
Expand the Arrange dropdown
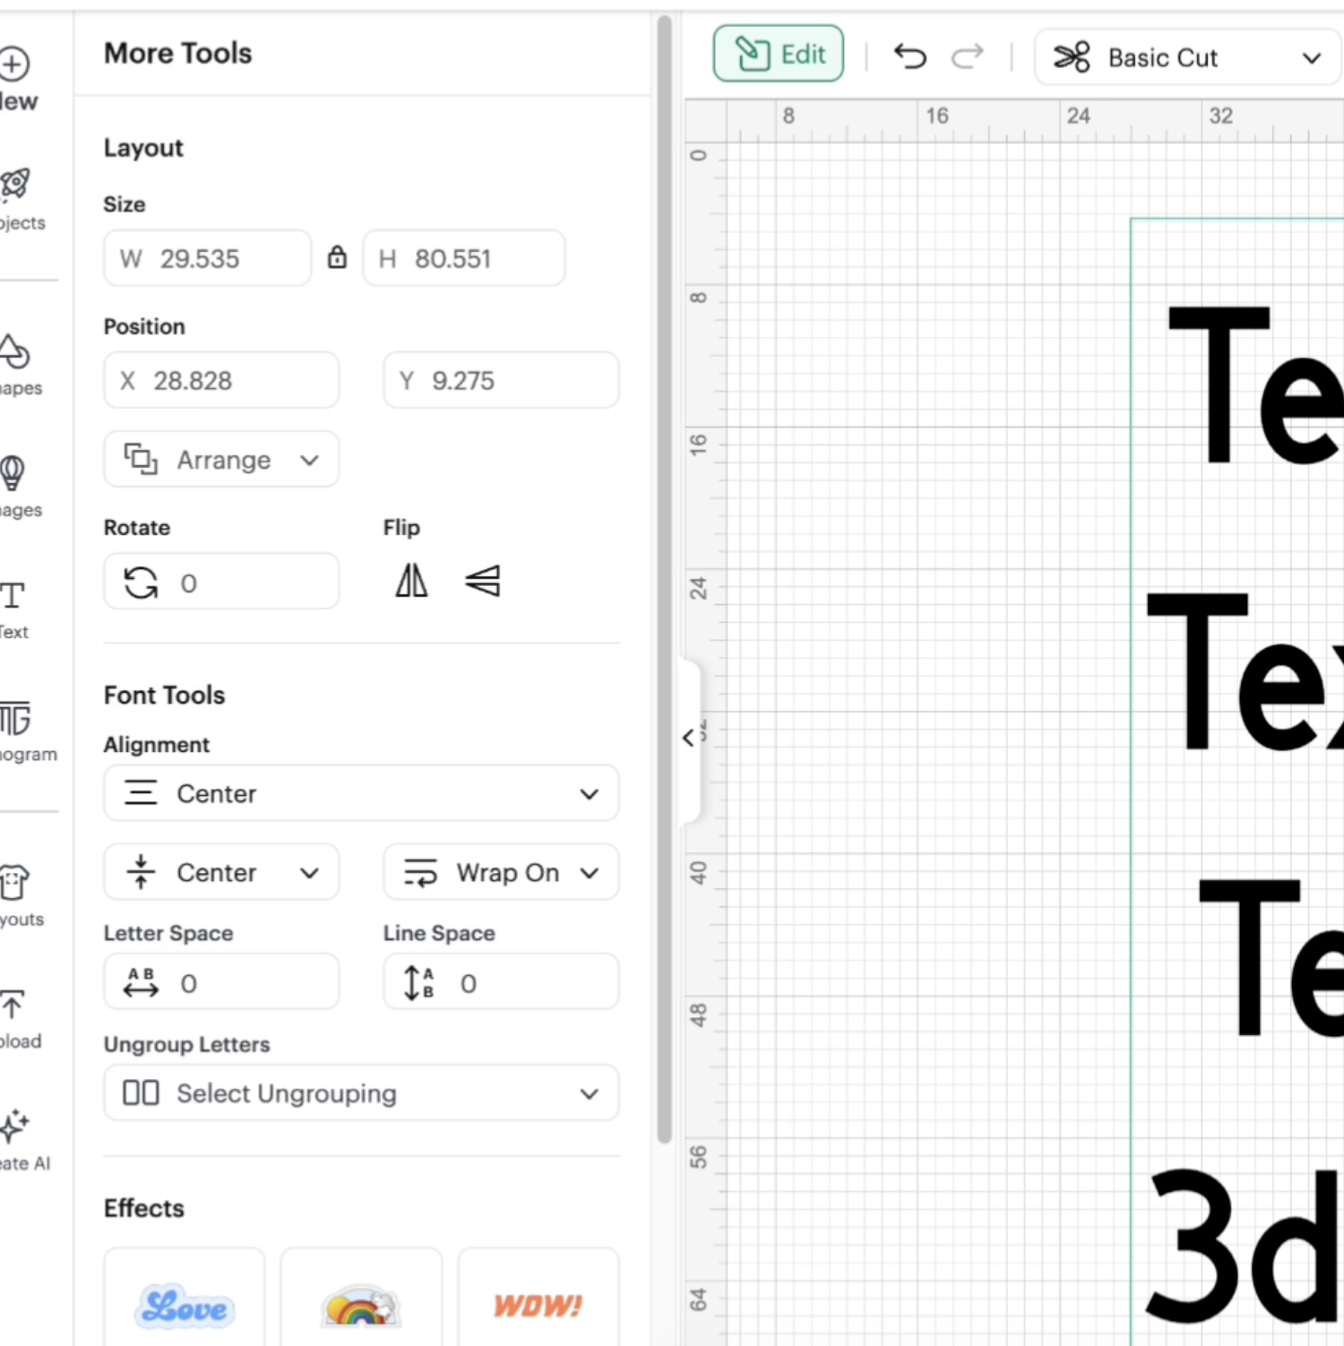[221, 460]
